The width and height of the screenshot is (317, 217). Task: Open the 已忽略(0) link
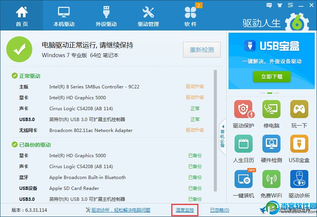(219, 210)
